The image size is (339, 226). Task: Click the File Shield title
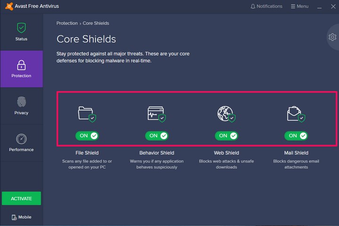coord(87,153)
